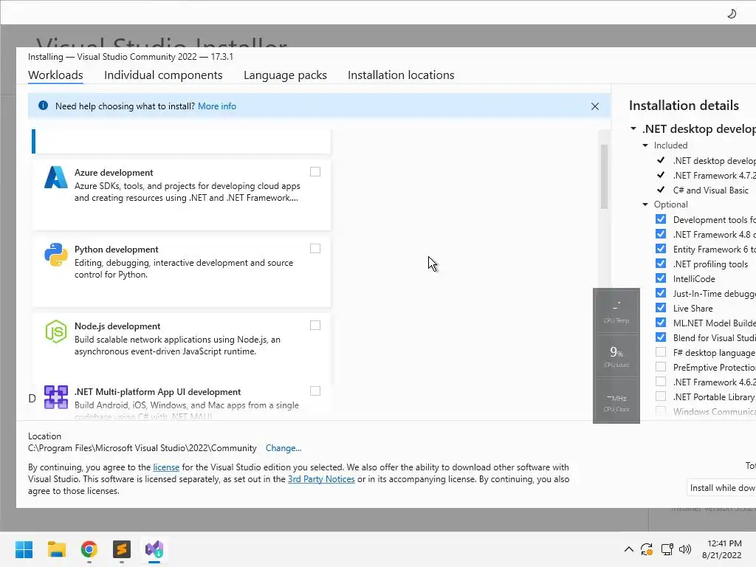Select the Azure development workload title
This screenshot has height=567, width=756.
(x=114, y=173)
